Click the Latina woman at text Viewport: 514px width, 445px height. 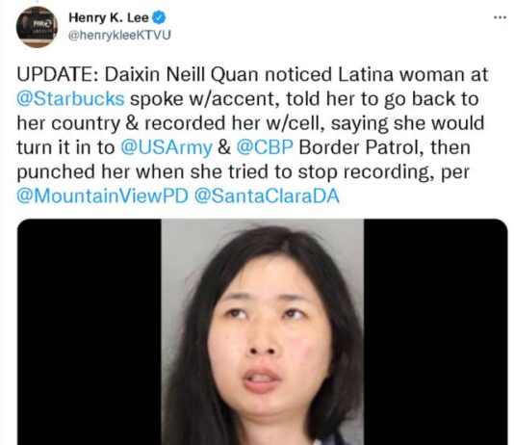(413, 74)
